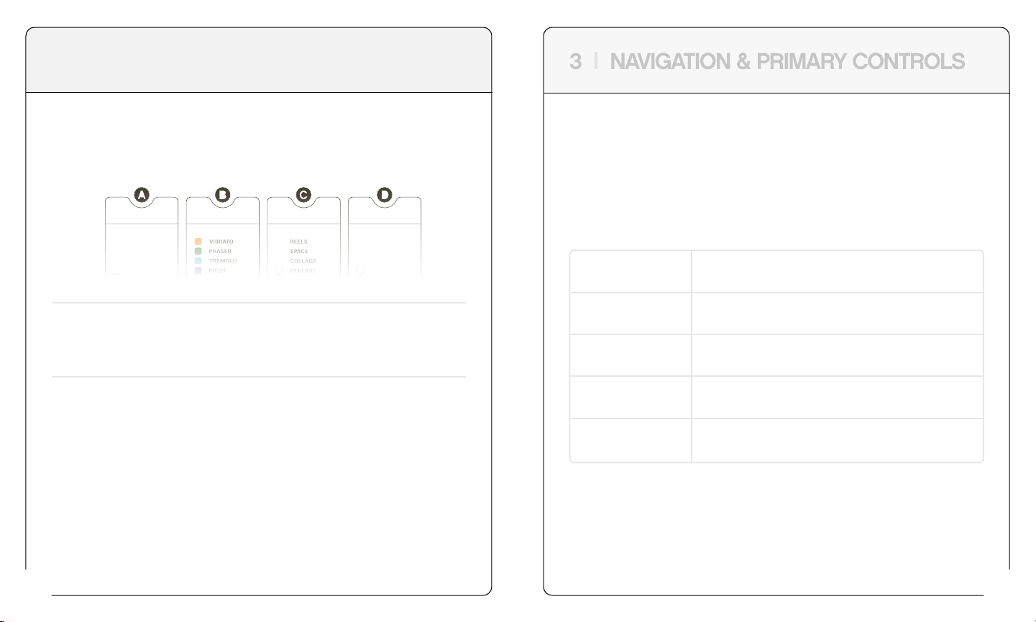Click the REELS label in card C
This screenshot has width=1036, height=622.
[298, 242]
